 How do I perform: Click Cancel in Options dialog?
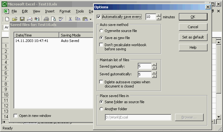(x=193, y=27)
